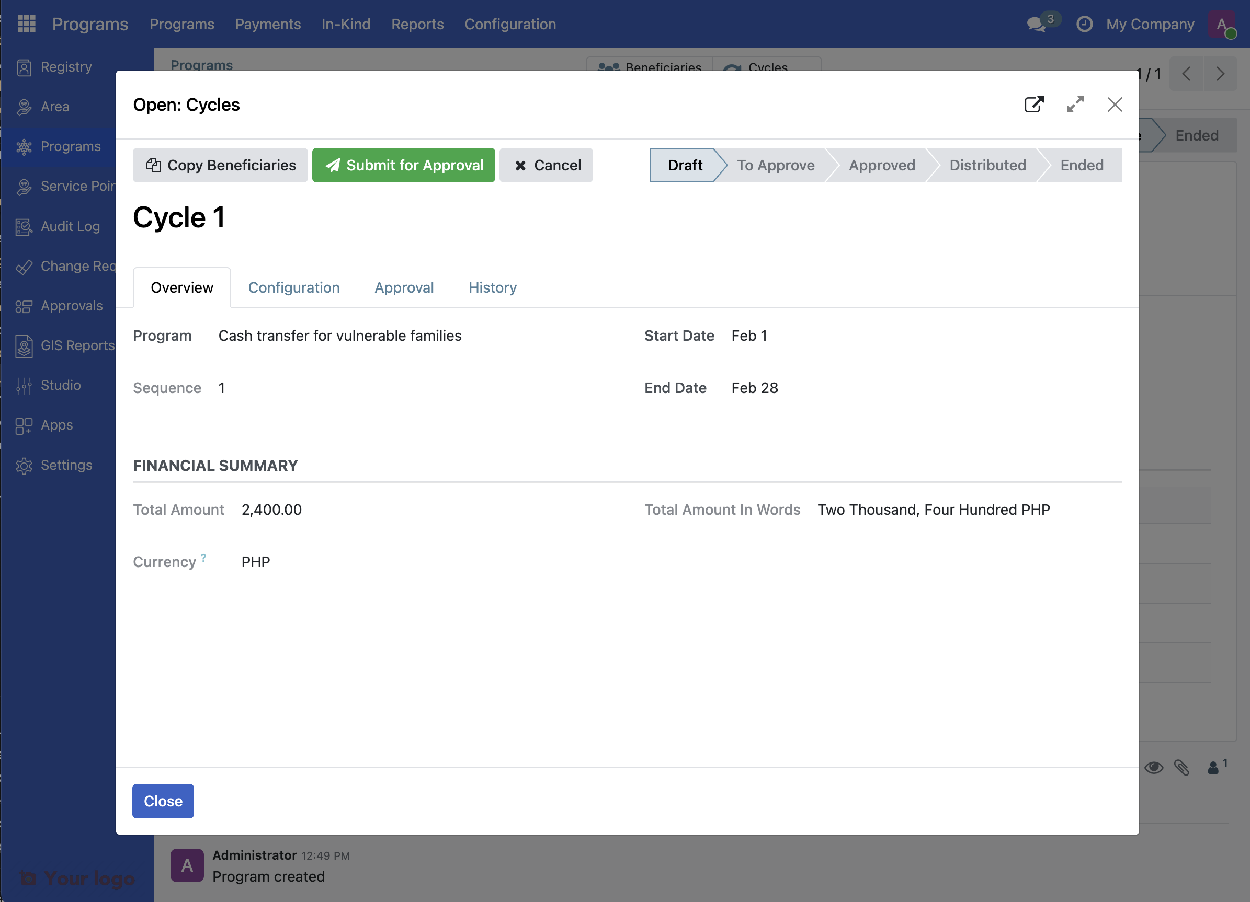Switch to the Configuration tab
Image resolution: width=1250 pixels, height=902 pixels.
(294, 287)
